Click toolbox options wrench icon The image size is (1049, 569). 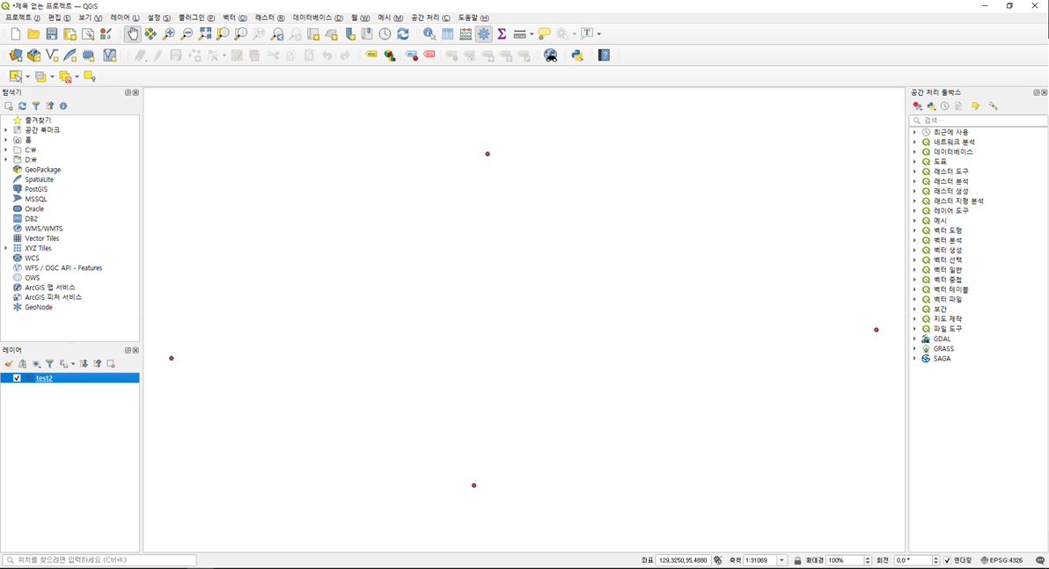[994, 106]
